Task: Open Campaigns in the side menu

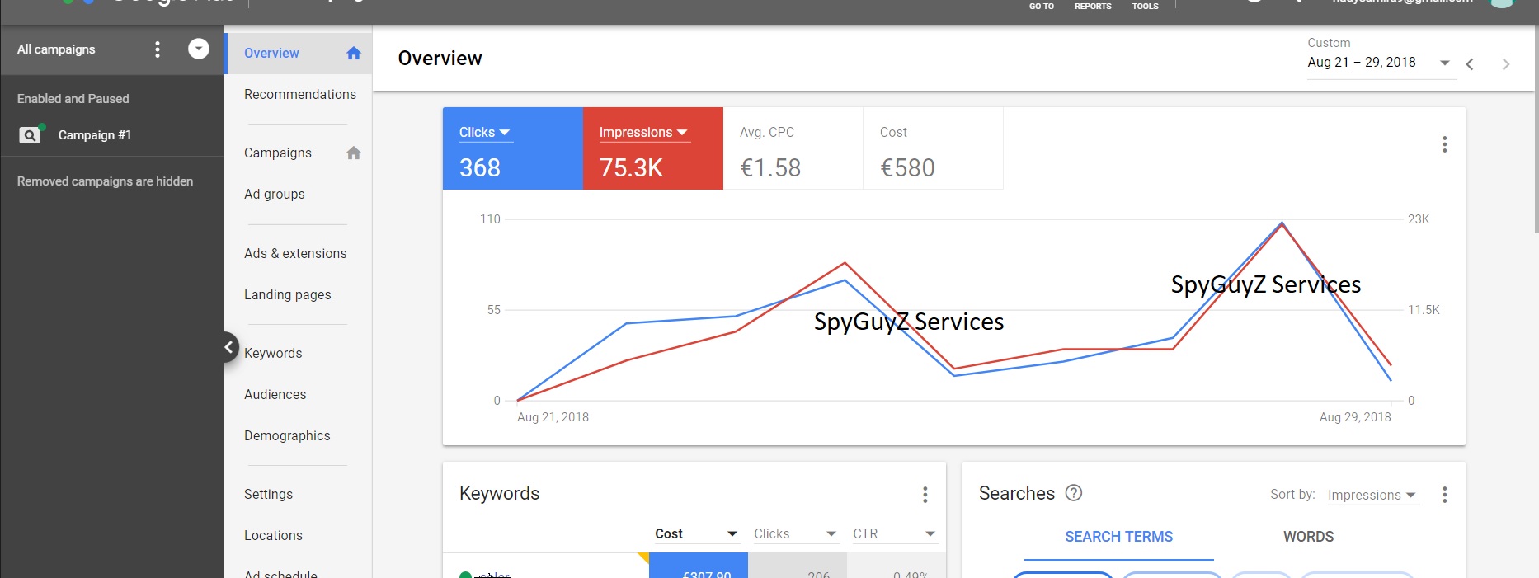Action: (278, 153)
